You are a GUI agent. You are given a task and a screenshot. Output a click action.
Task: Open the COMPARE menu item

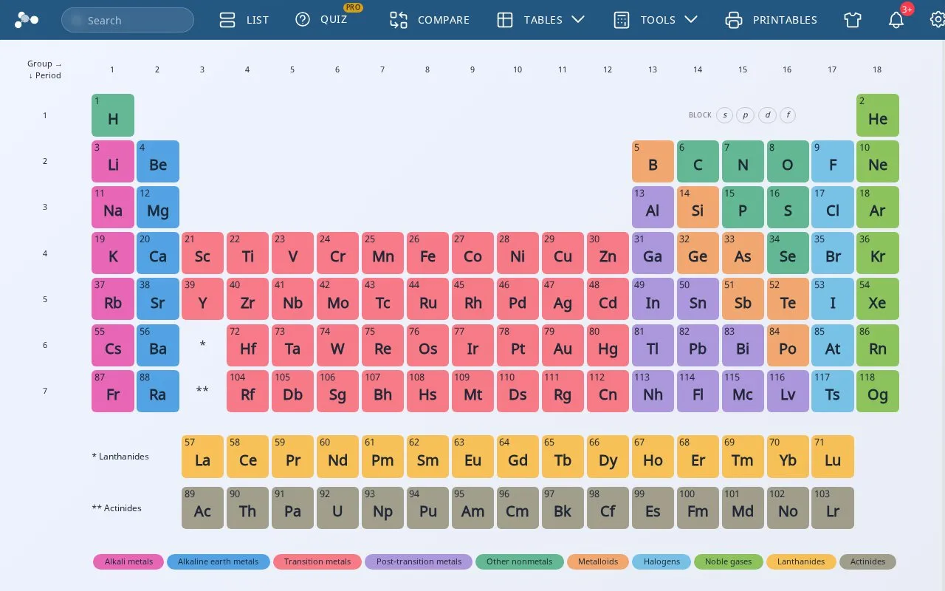point(444,20)
